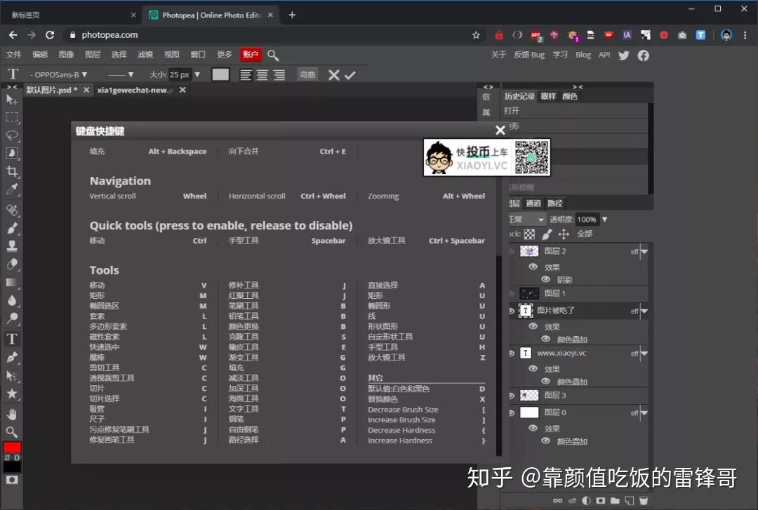
Task: Click the search magnifier in menu bar
Action: pyautogui.click(x=273, y=55)
